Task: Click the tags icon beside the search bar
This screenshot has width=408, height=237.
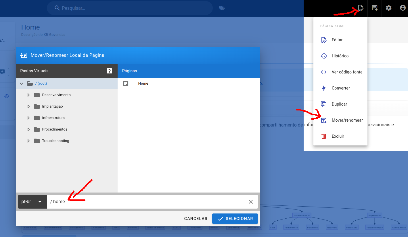Action: 222,8
